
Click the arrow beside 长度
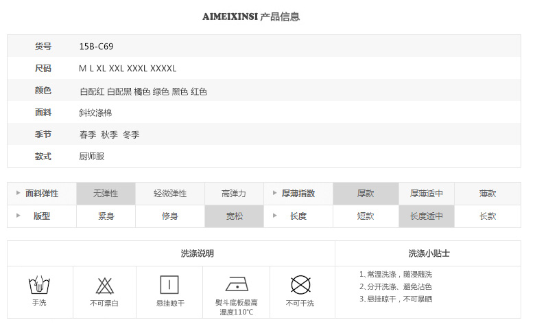[x=274, y=216]
